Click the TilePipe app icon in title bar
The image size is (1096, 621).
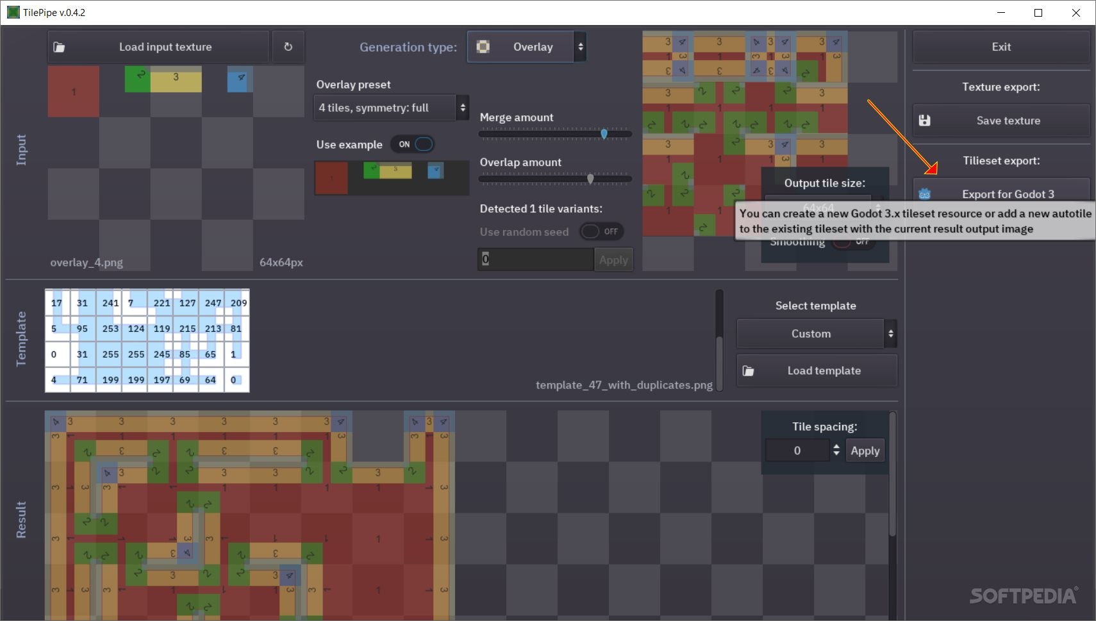click(13, 12)
